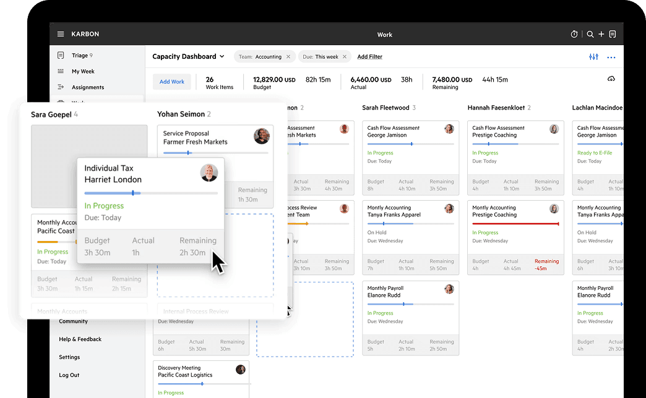Click progress bar on Sarah's Cash Flow Assessment card
This screenshot has height=398, width=646.
point(410,144)
